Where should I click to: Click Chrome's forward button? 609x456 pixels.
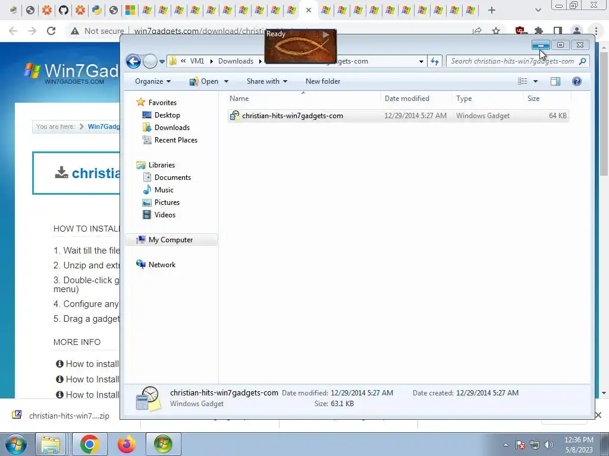(x=32, y=31)
